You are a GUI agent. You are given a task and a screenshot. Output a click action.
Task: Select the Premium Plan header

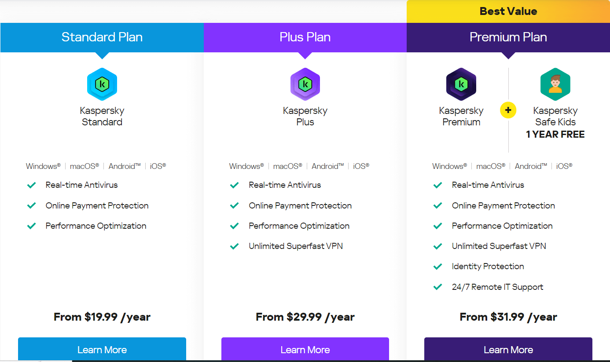coord(508,37)
